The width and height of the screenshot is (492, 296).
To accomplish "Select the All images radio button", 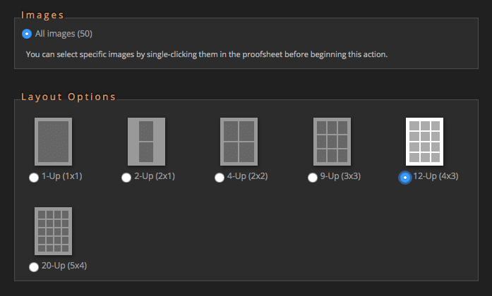I will [x=27, y=34].
